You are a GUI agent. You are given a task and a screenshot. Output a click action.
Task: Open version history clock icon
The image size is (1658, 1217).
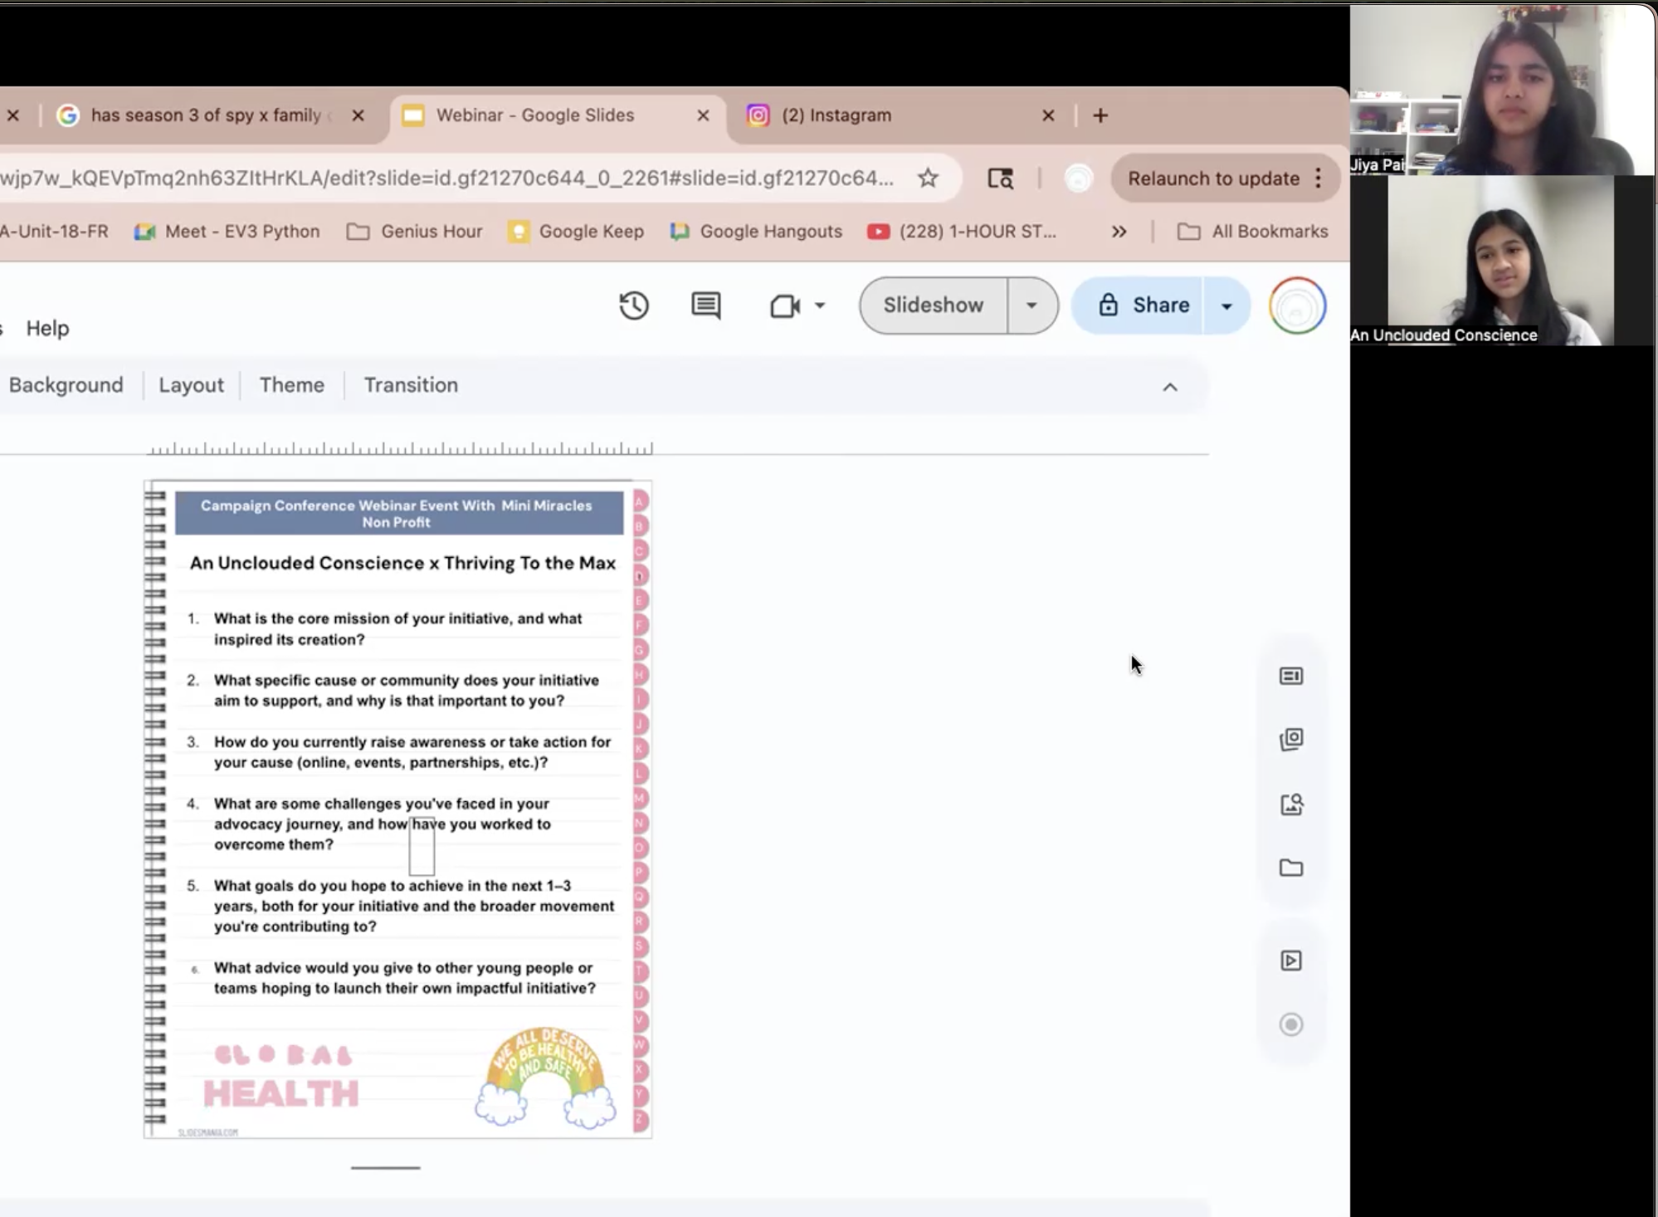[633, 305]
